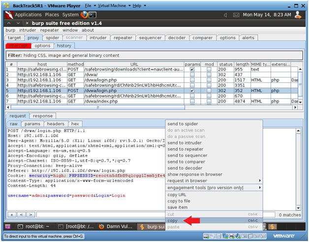Screen dimensions: 309x242
Task: Click the '<' previous match button
Action: coord(21,215)
